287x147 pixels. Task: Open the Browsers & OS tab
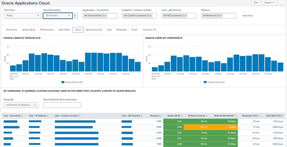coord(94,30)
